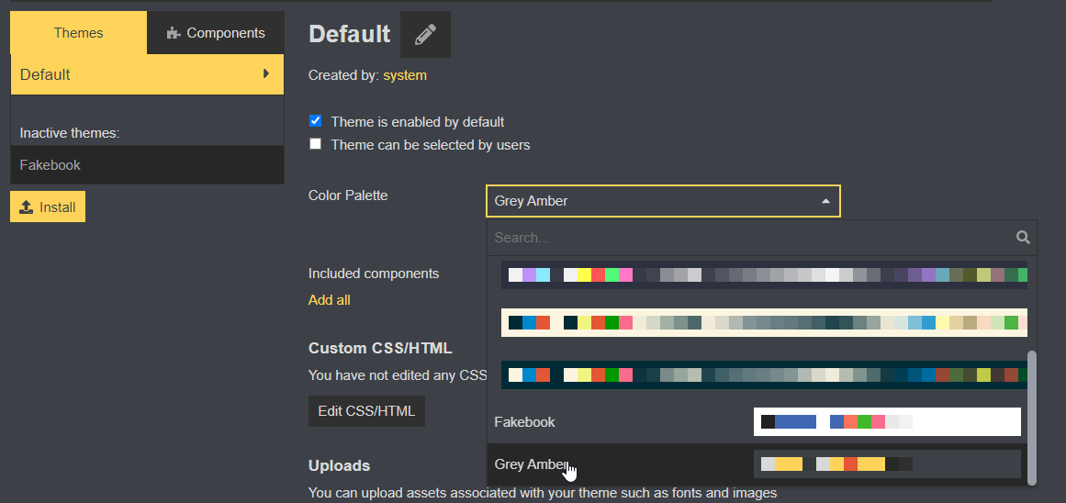Select the inactive Fakebook theme
Screen dimensions: 1066x503
click(147, 164)
